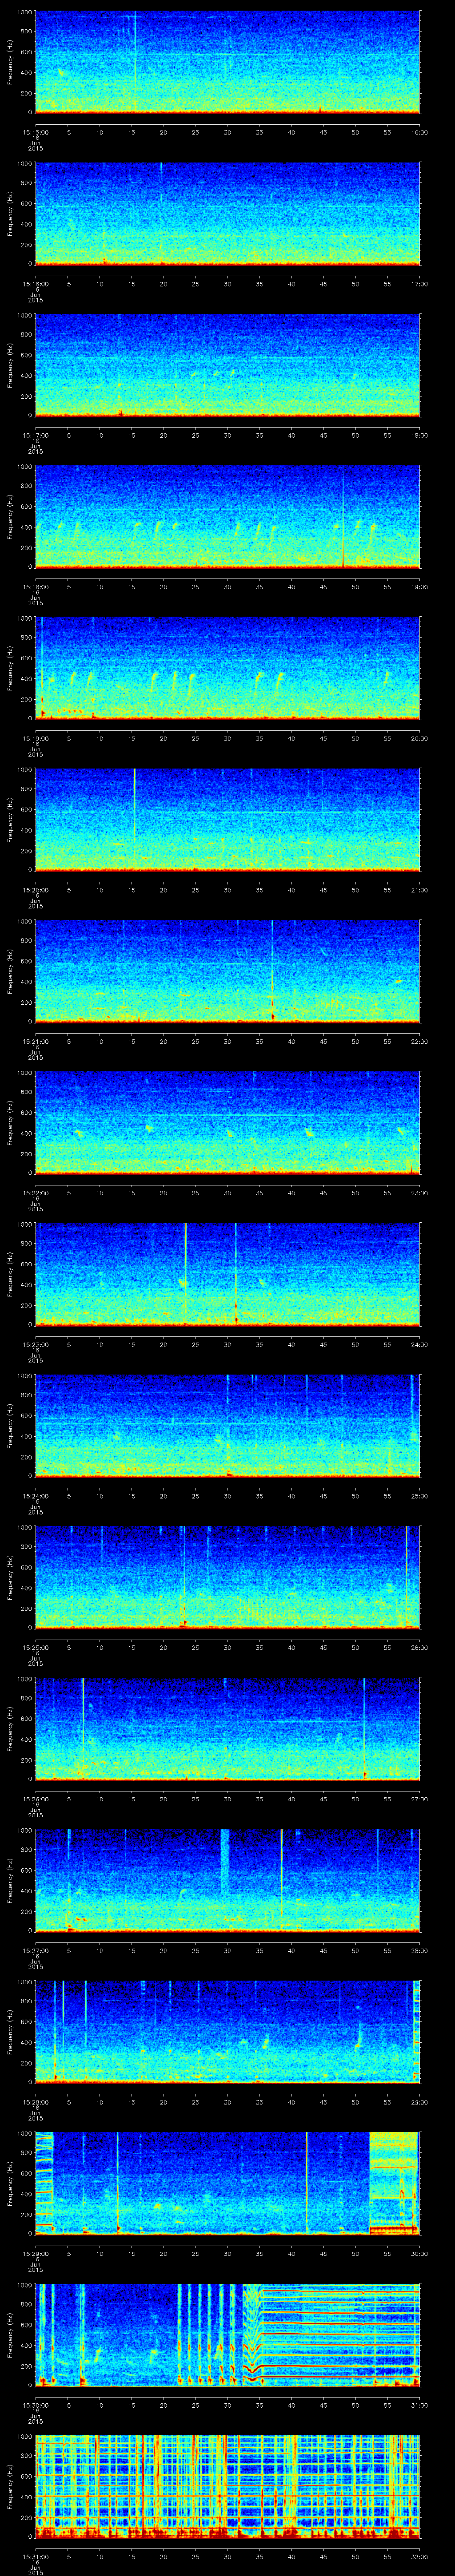
Task: Choose the 15:24:00 start time label
Action: coord(35,1496)
